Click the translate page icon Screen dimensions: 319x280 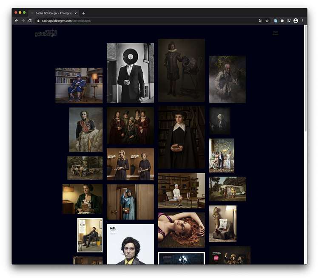260,20
